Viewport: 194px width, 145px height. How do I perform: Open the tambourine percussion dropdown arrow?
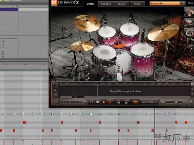click(186, 36)
